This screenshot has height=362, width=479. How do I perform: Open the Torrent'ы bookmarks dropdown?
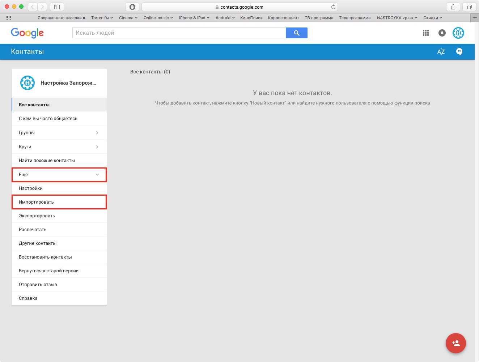click(x=102, y=18)
